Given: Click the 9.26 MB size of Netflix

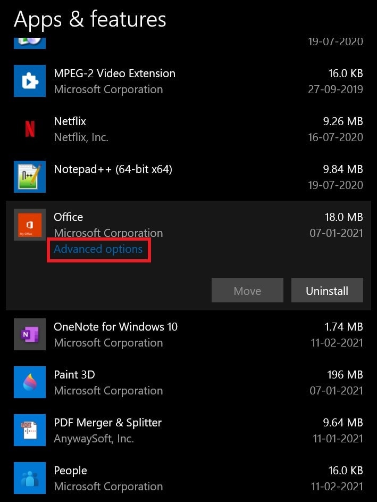Looking at the screenshot, I should [x=343, y=121].
